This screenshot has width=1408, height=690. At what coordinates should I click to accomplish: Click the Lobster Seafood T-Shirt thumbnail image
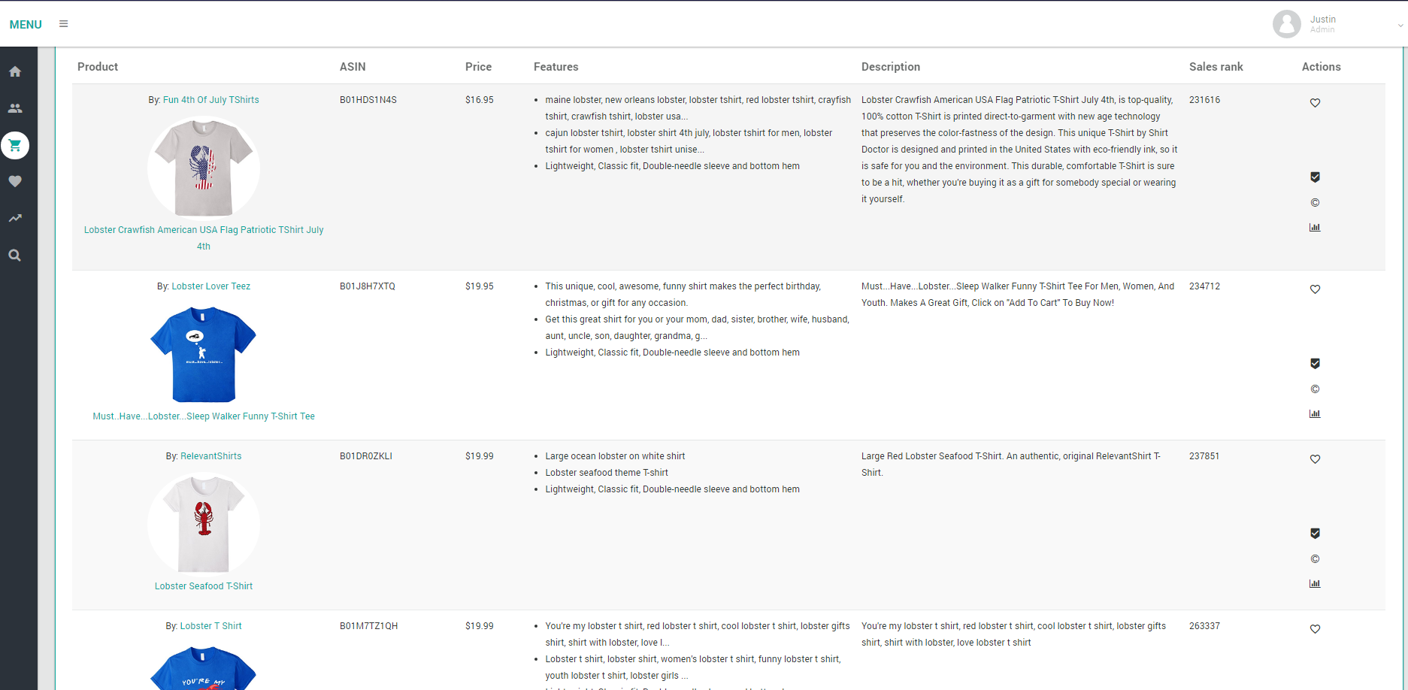pyautogui.click(x=203, y=524)
